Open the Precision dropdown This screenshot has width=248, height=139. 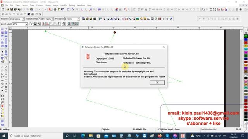tap(79, 19)
